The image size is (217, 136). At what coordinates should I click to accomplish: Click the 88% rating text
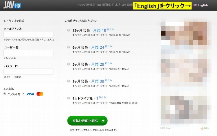pos(206,128)
